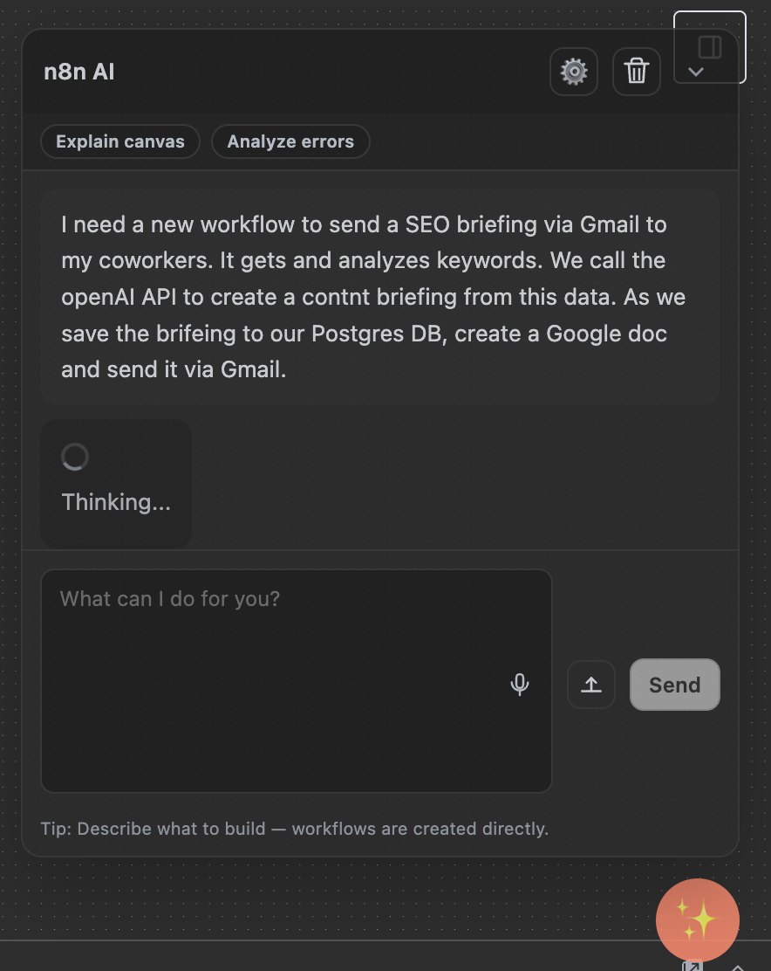Click the gear button's rounded container
This screenshot has height=971, width=771.
[x=573, y=72]
